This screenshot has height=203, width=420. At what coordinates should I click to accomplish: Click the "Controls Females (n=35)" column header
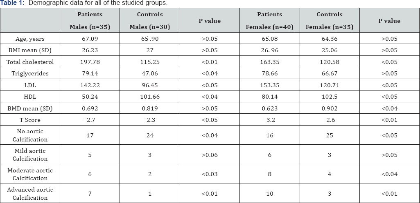point(329,21)
